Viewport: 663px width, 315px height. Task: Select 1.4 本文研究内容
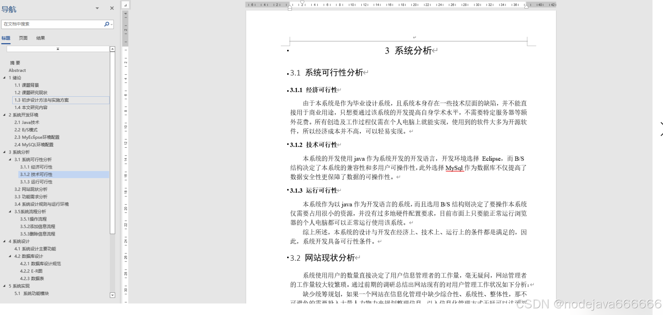pyautogui.click(x=31, y=107)
